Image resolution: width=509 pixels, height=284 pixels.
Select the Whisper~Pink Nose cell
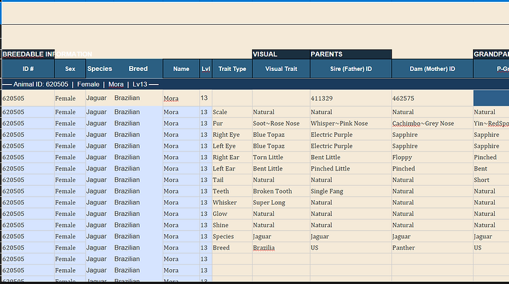(x=351, y=124)
